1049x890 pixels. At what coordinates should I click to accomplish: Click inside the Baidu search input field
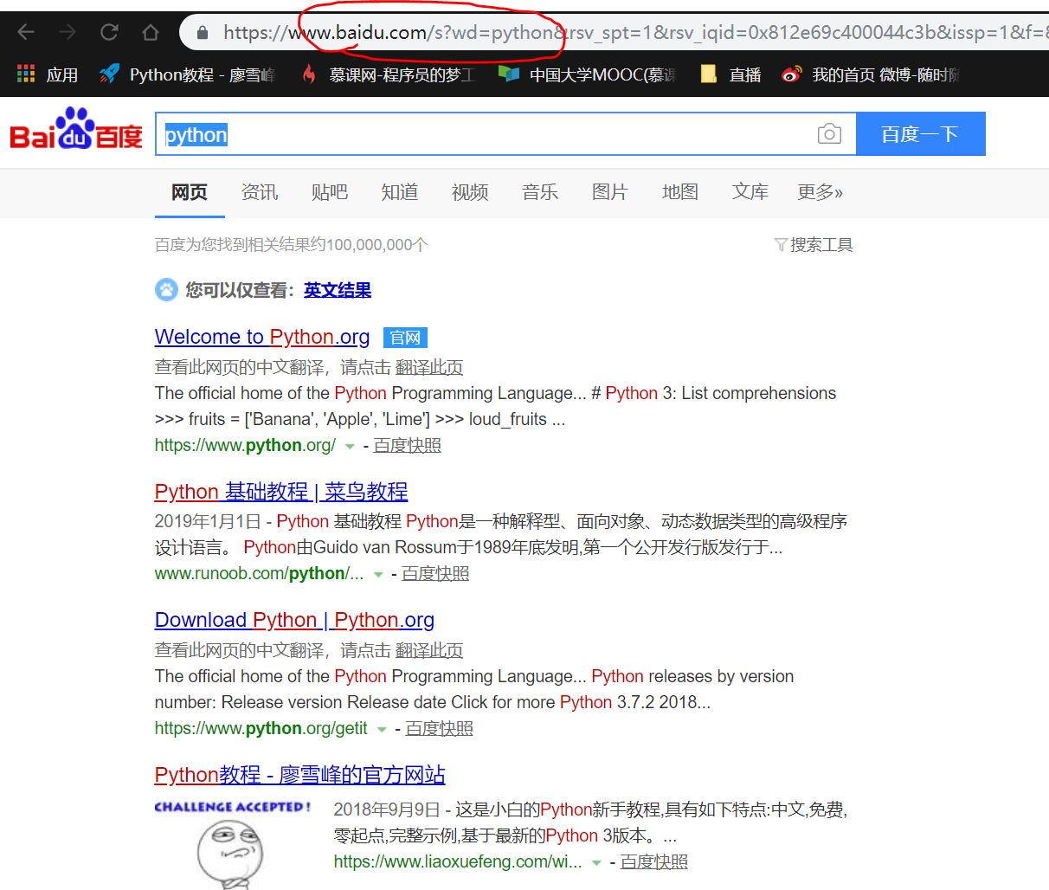pos(433,133)
